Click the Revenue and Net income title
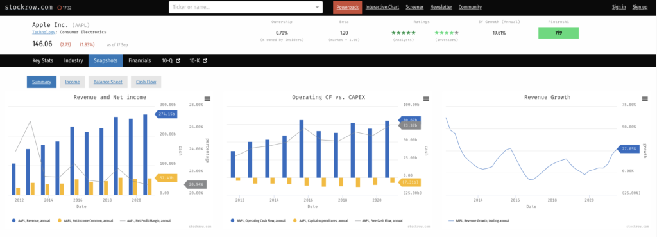Screen dimensions: 657x237 [x=110, y=97]
